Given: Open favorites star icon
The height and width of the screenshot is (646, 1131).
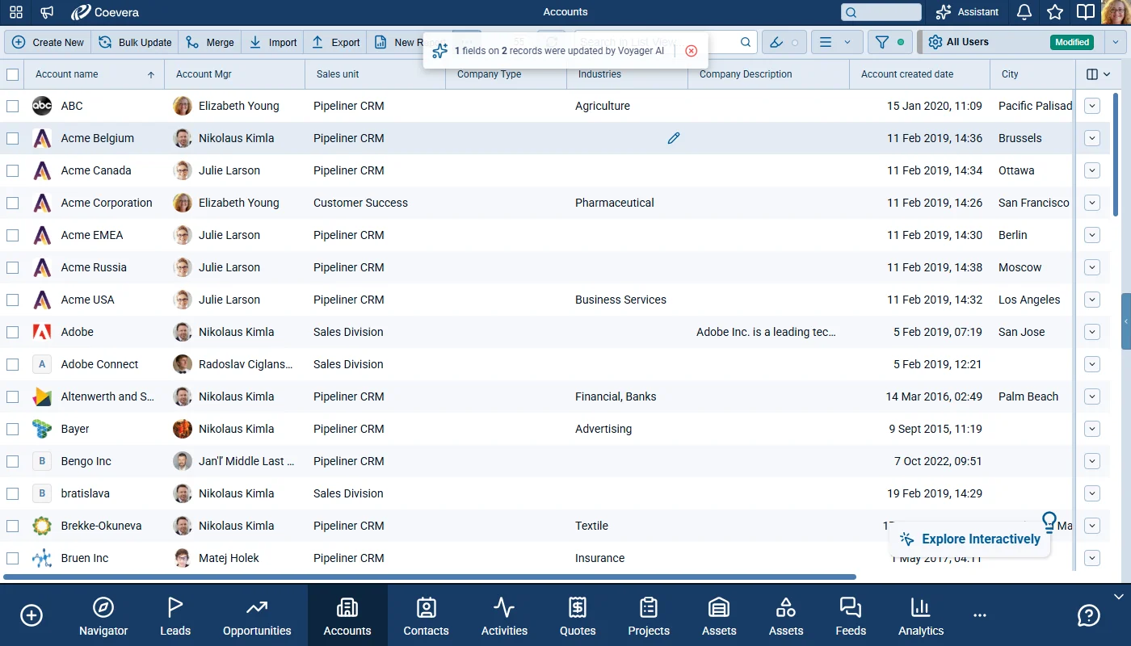Looking at the screenshot, I should (x=1055, y=12).
